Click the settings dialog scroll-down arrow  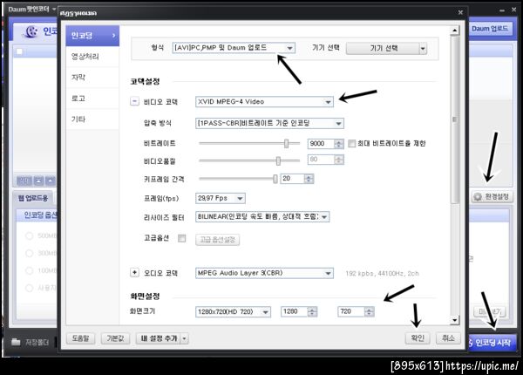(454, 320)
